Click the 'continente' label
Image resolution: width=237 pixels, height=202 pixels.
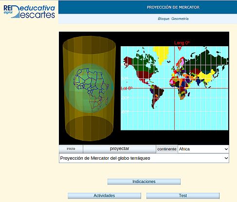click(167, 149)
